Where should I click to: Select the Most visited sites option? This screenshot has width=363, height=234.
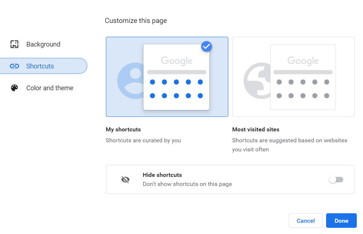293,77
